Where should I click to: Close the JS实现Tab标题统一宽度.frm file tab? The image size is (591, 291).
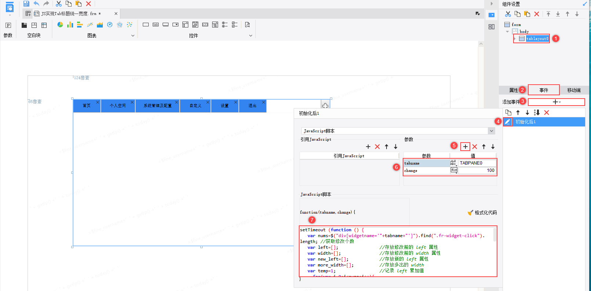[116, 14]
